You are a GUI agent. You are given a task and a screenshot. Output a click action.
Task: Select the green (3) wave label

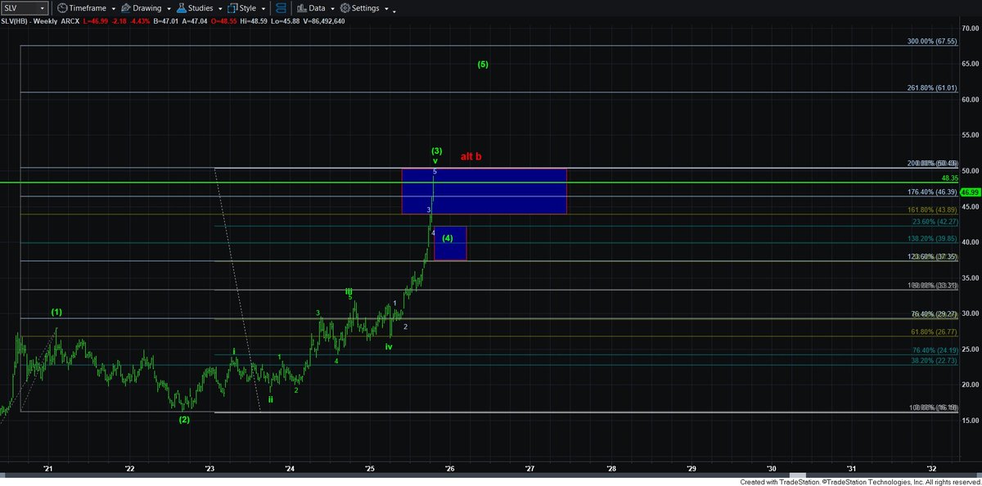[x=437, y=151]
